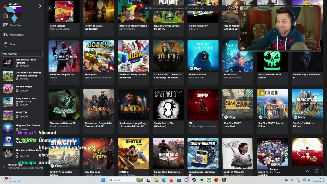
Task: Open This War of Mine: Final Cut entry
Action: point(22,153)
